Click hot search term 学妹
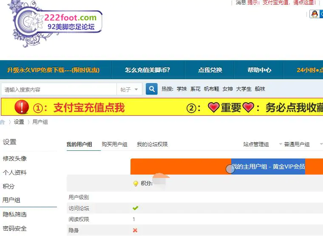Viewport: 323px width, 236px height. coord(182,89)
